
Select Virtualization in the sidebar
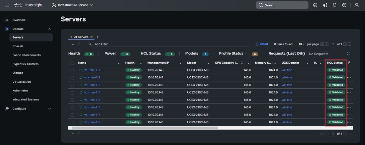point(22,82)
